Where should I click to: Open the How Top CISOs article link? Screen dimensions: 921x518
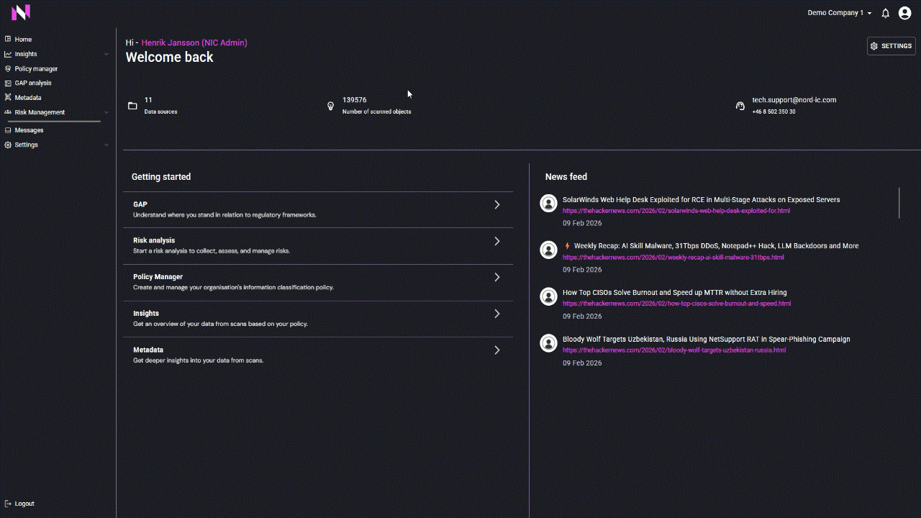676,304
